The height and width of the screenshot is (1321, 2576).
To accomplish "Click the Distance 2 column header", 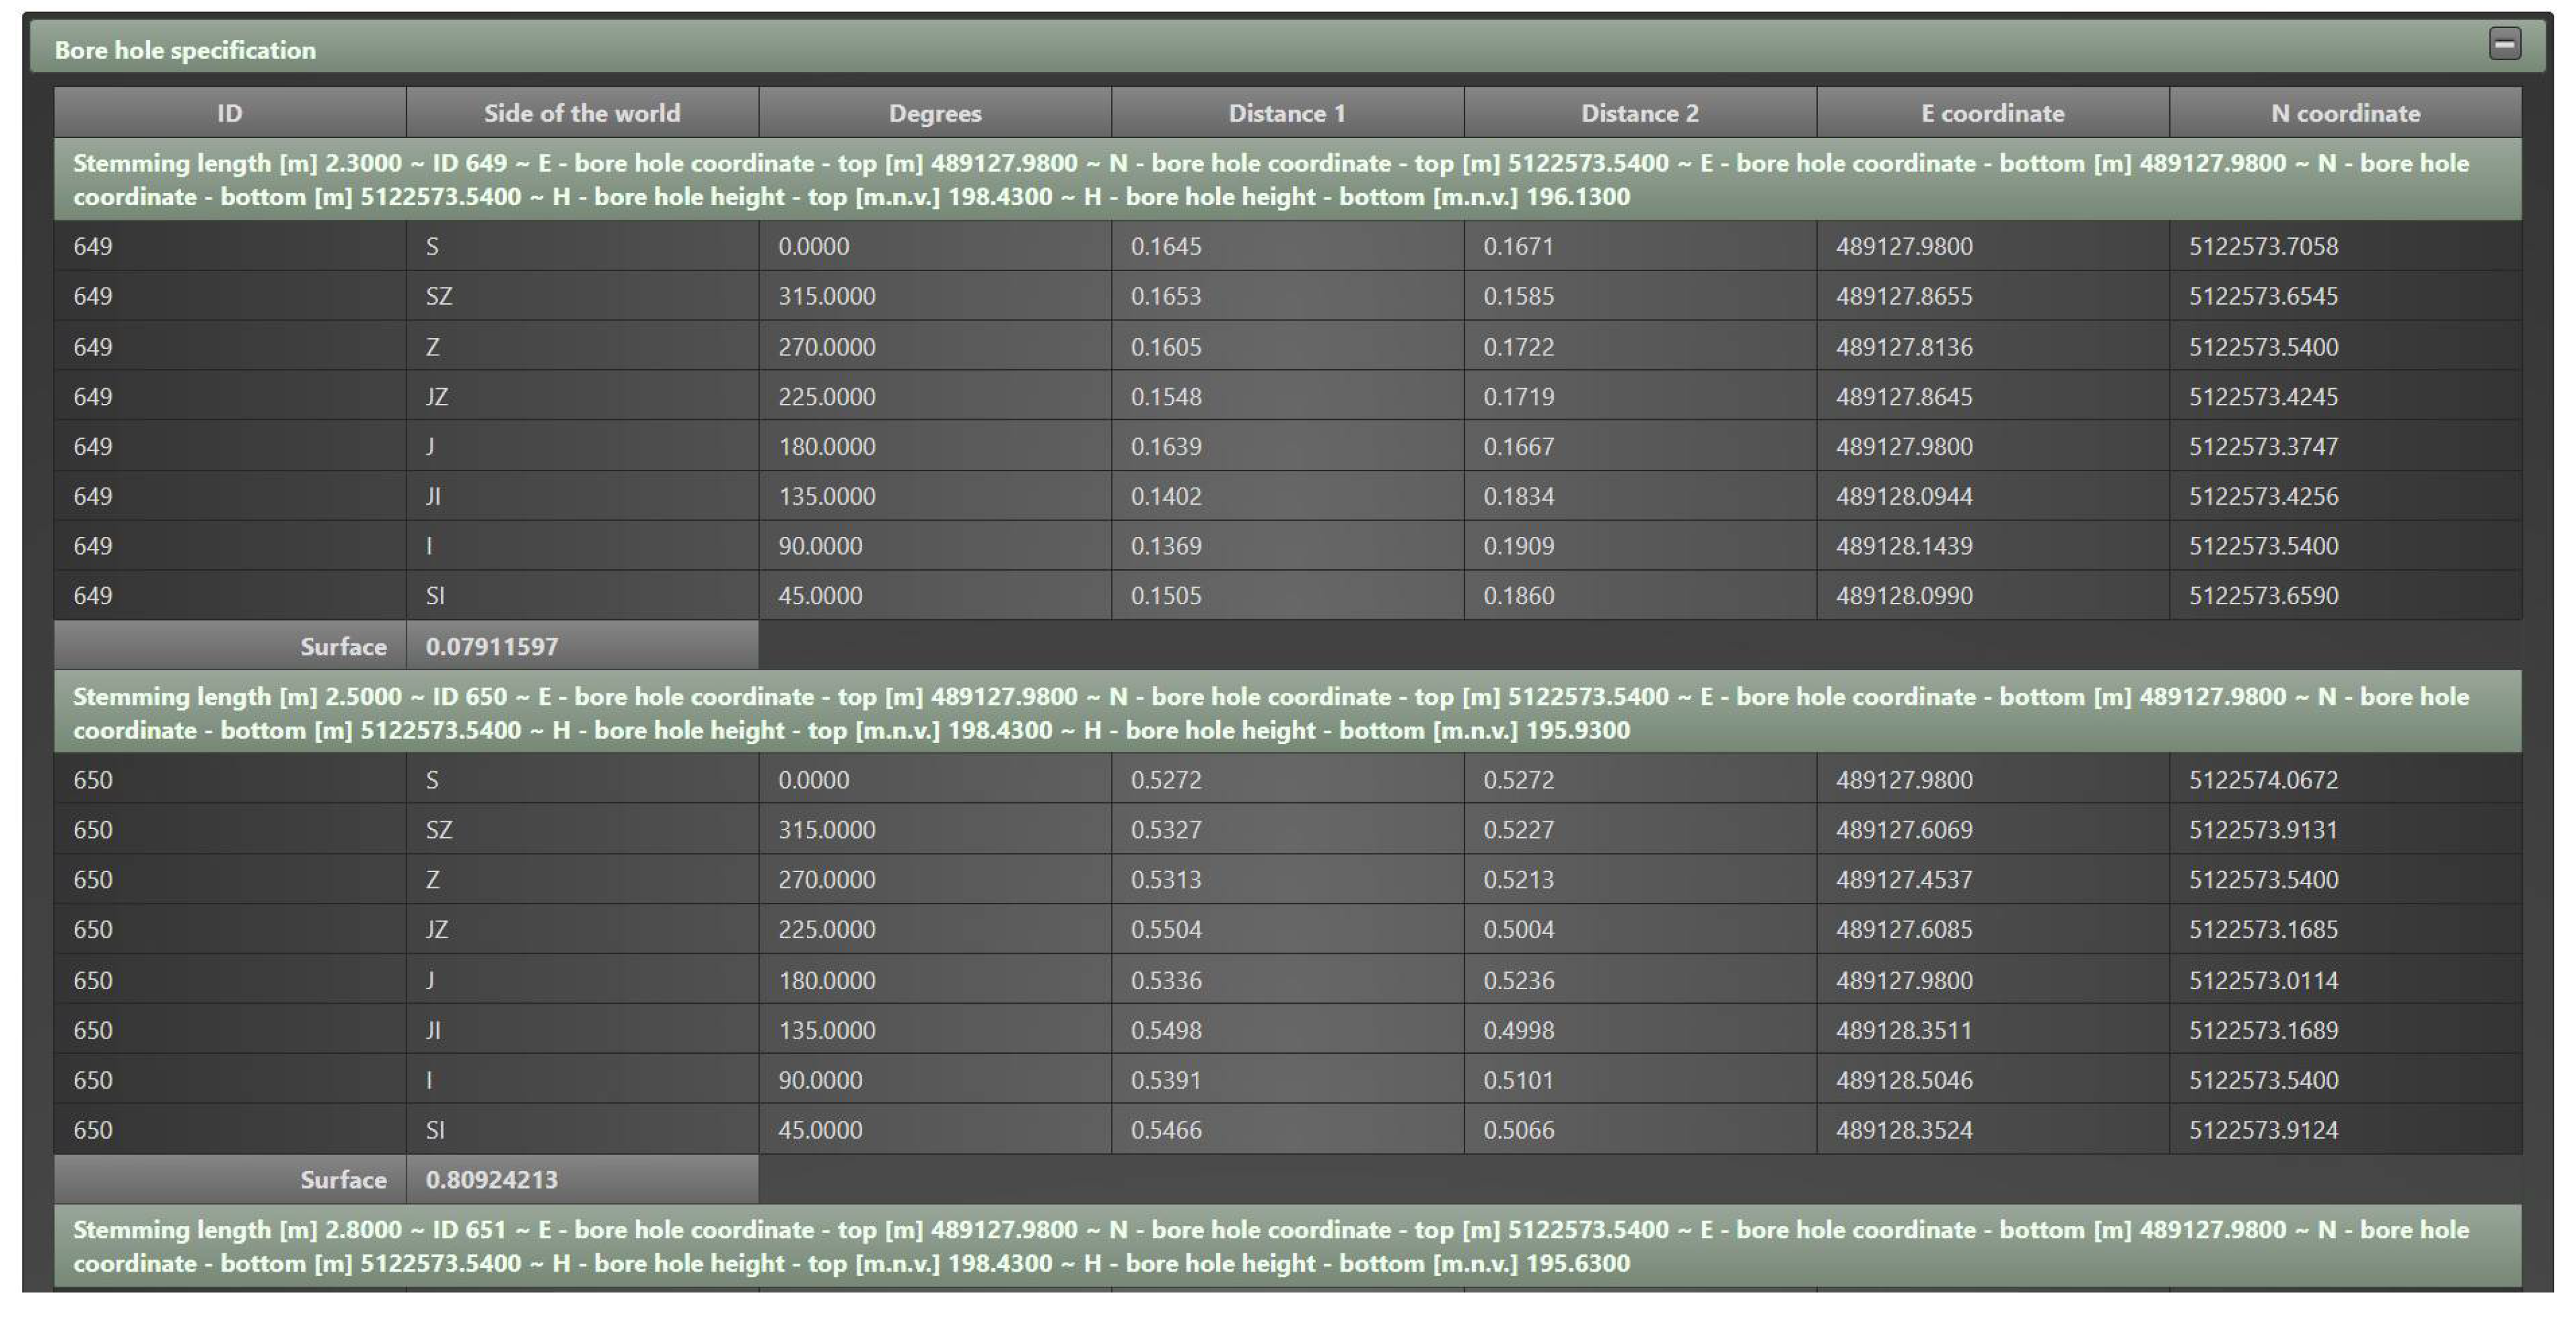I will point(1639,113).
